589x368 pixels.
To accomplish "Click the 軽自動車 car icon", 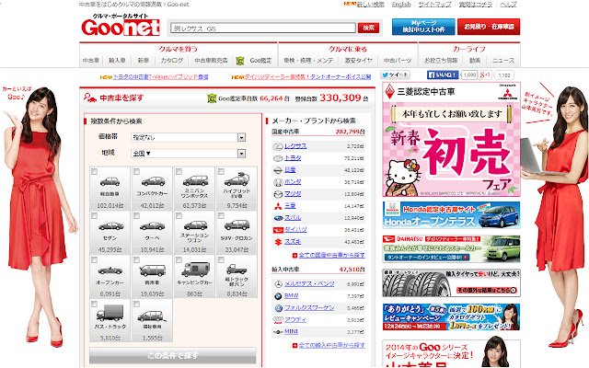I will point(110,182).
